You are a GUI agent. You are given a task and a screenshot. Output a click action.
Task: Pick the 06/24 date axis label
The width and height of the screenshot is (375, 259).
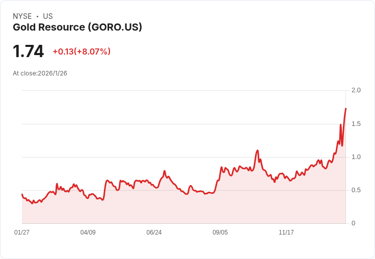click(x=154, y=232)
